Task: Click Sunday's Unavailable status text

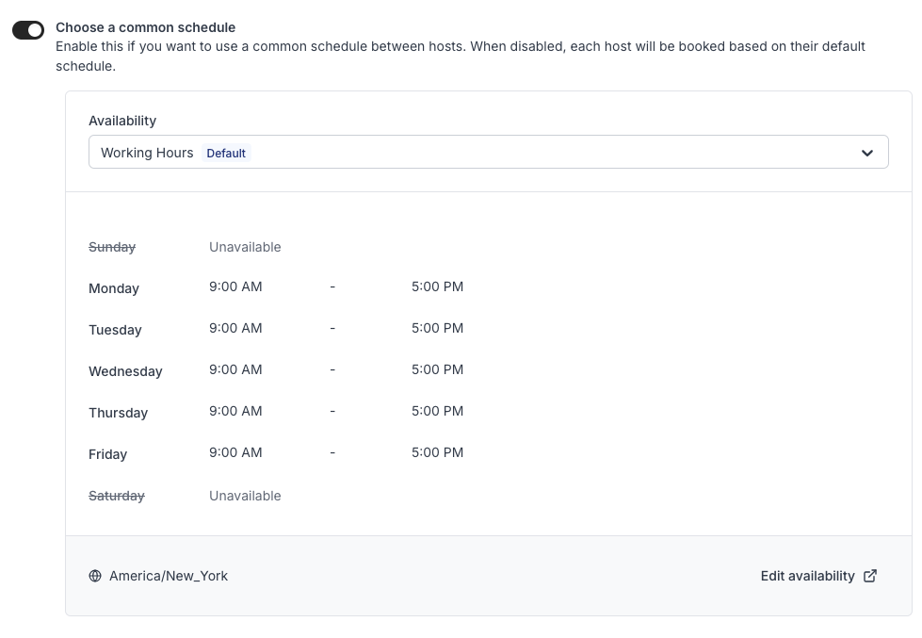Action: tap(245, 247)
